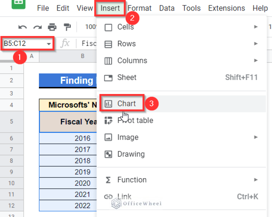Click the cell containing 2019
The image size is (272, 217).
click(68, 172)
